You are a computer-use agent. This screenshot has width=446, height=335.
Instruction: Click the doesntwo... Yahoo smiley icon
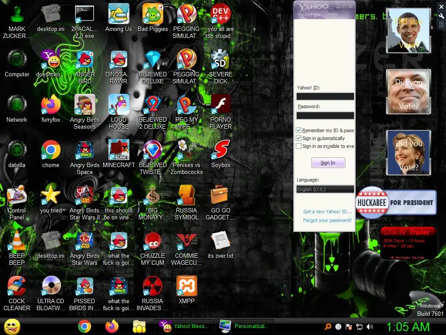pyautogui.click(x=51, y=63)
